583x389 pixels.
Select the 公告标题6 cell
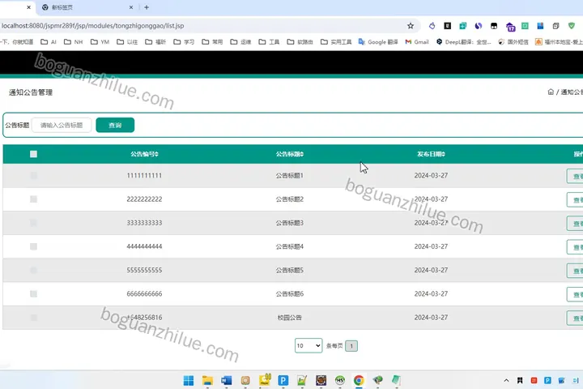(x=290, y=293)
